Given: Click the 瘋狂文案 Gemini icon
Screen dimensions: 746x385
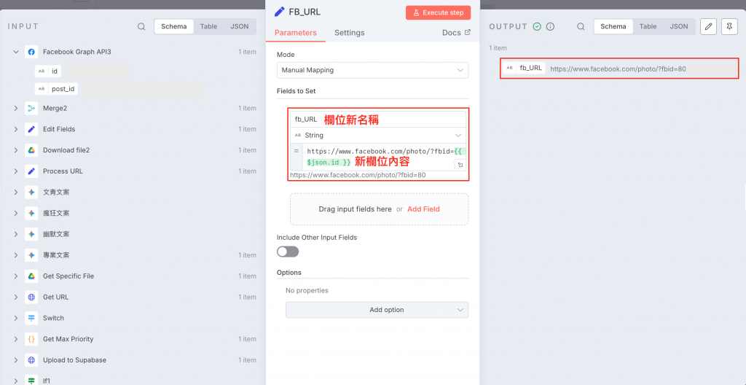Looking at the screenshot, I should point(31,213).
